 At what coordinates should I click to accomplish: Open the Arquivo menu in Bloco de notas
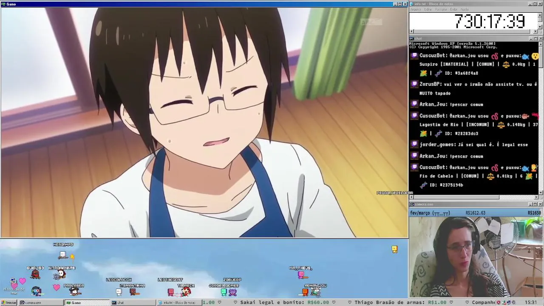pos(416,9)
